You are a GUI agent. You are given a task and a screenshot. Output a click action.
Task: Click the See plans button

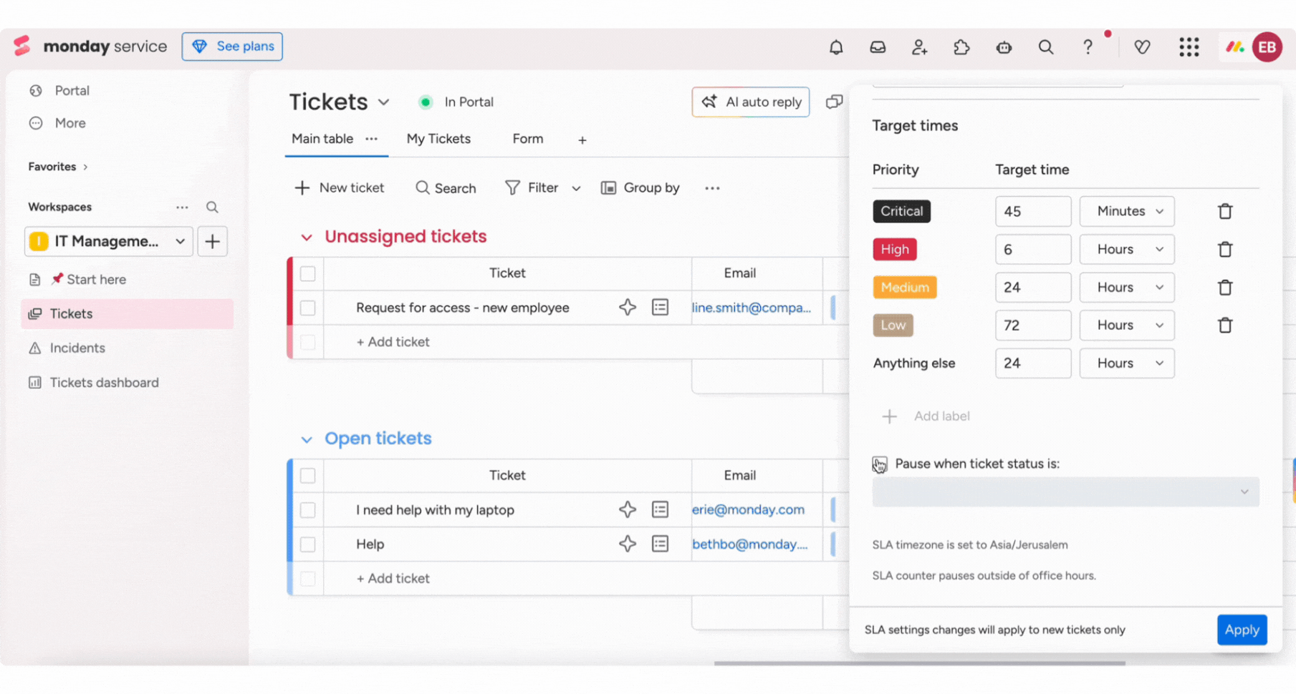click(232, 47)
